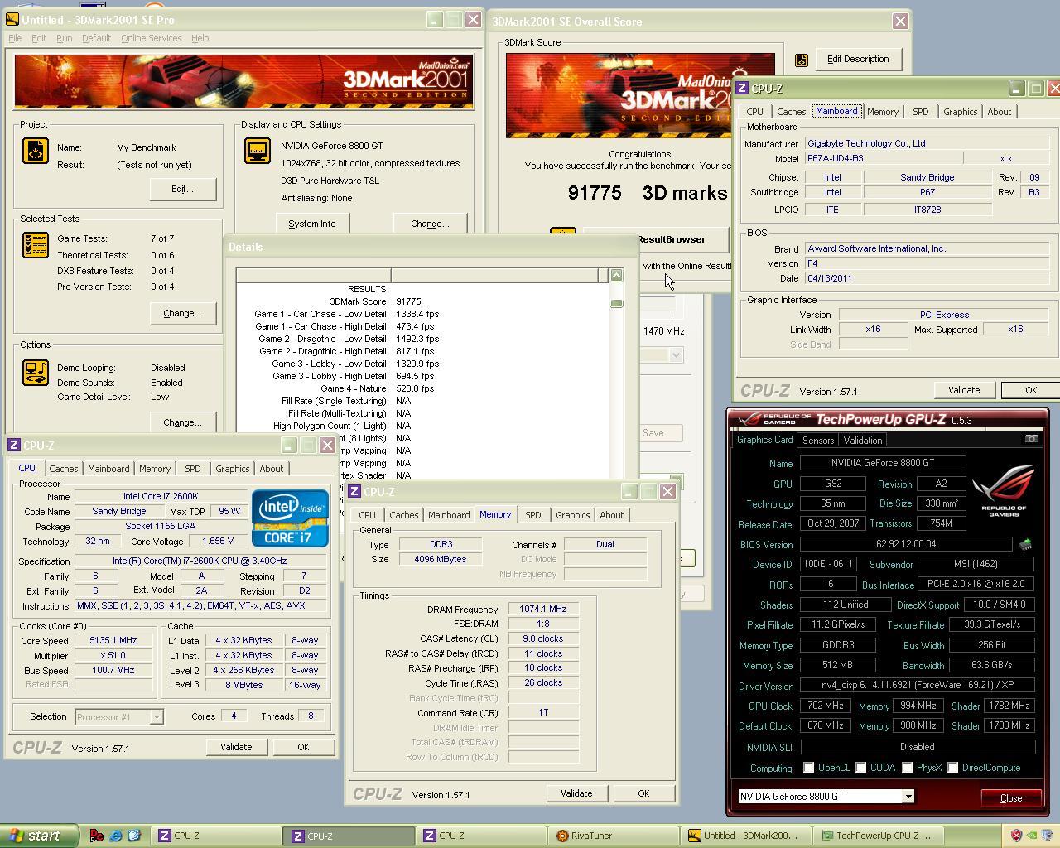Click the first quick launch icon on the taskbar
Screen dimensions: 1060x848
coord(96,836)
